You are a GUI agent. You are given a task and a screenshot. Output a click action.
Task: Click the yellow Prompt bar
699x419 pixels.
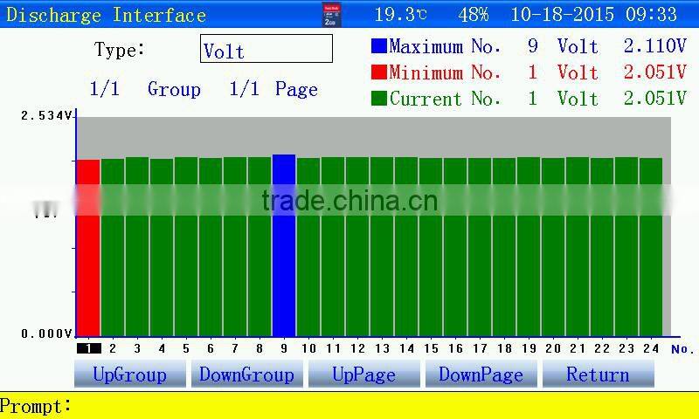point(349,406)
